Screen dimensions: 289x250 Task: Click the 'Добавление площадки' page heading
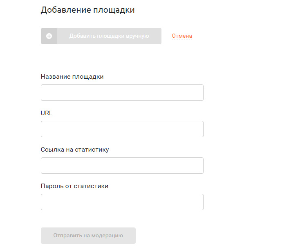(x=87, y=10)
